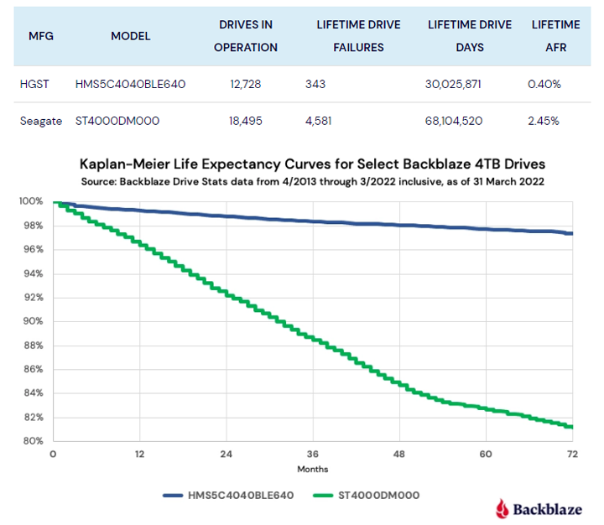Click the 24 months x-axis label

tap(226, 454)
